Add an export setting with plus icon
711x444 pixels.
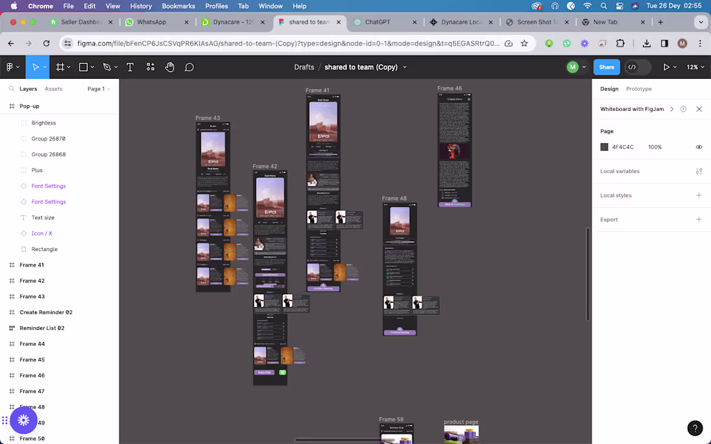coord(699,219)
